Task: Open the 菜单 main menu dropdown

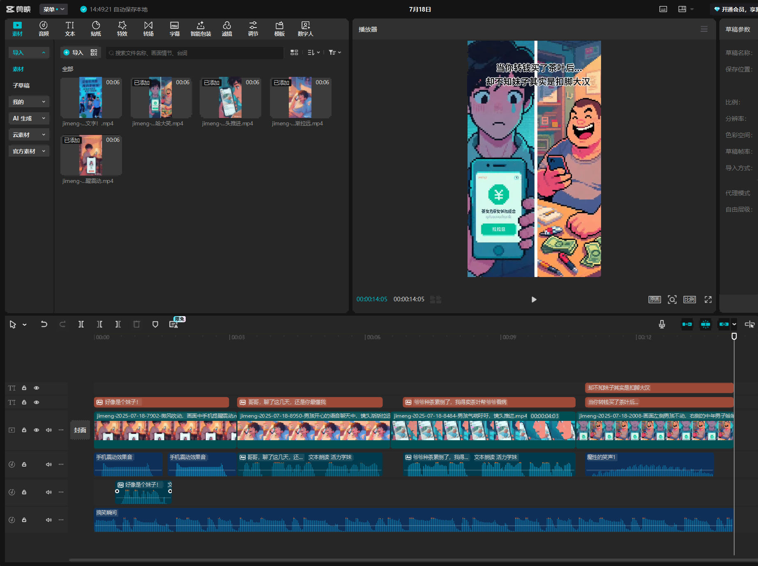Action: click(x=53, y=9)
